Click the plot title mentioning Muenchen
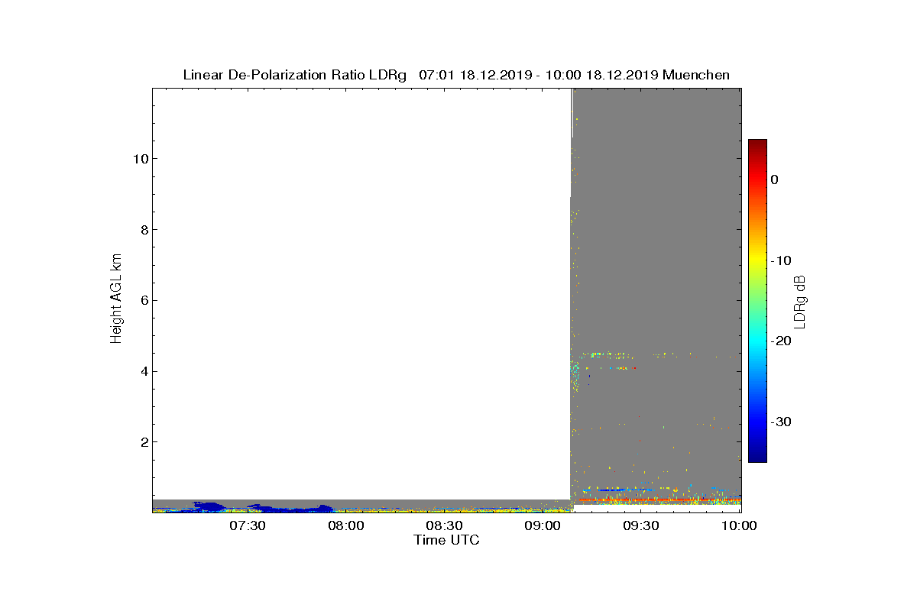917x611 pixels. pos(456,75)
